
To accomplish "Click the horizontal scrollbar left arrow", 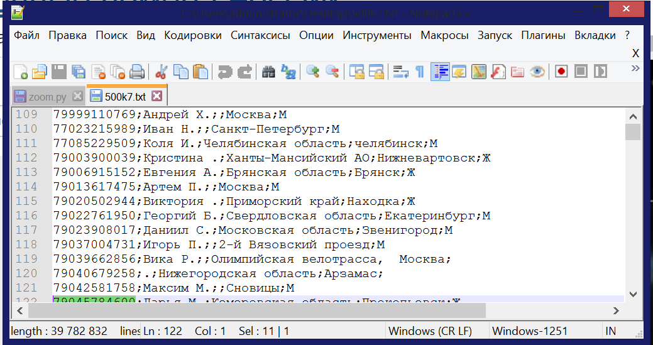I will pyautogui.click(x=19, y=310).
